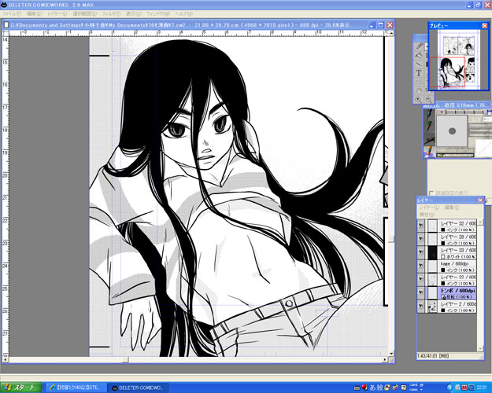
Task: Open the ファイル menu
Action: tap(12, 14)
